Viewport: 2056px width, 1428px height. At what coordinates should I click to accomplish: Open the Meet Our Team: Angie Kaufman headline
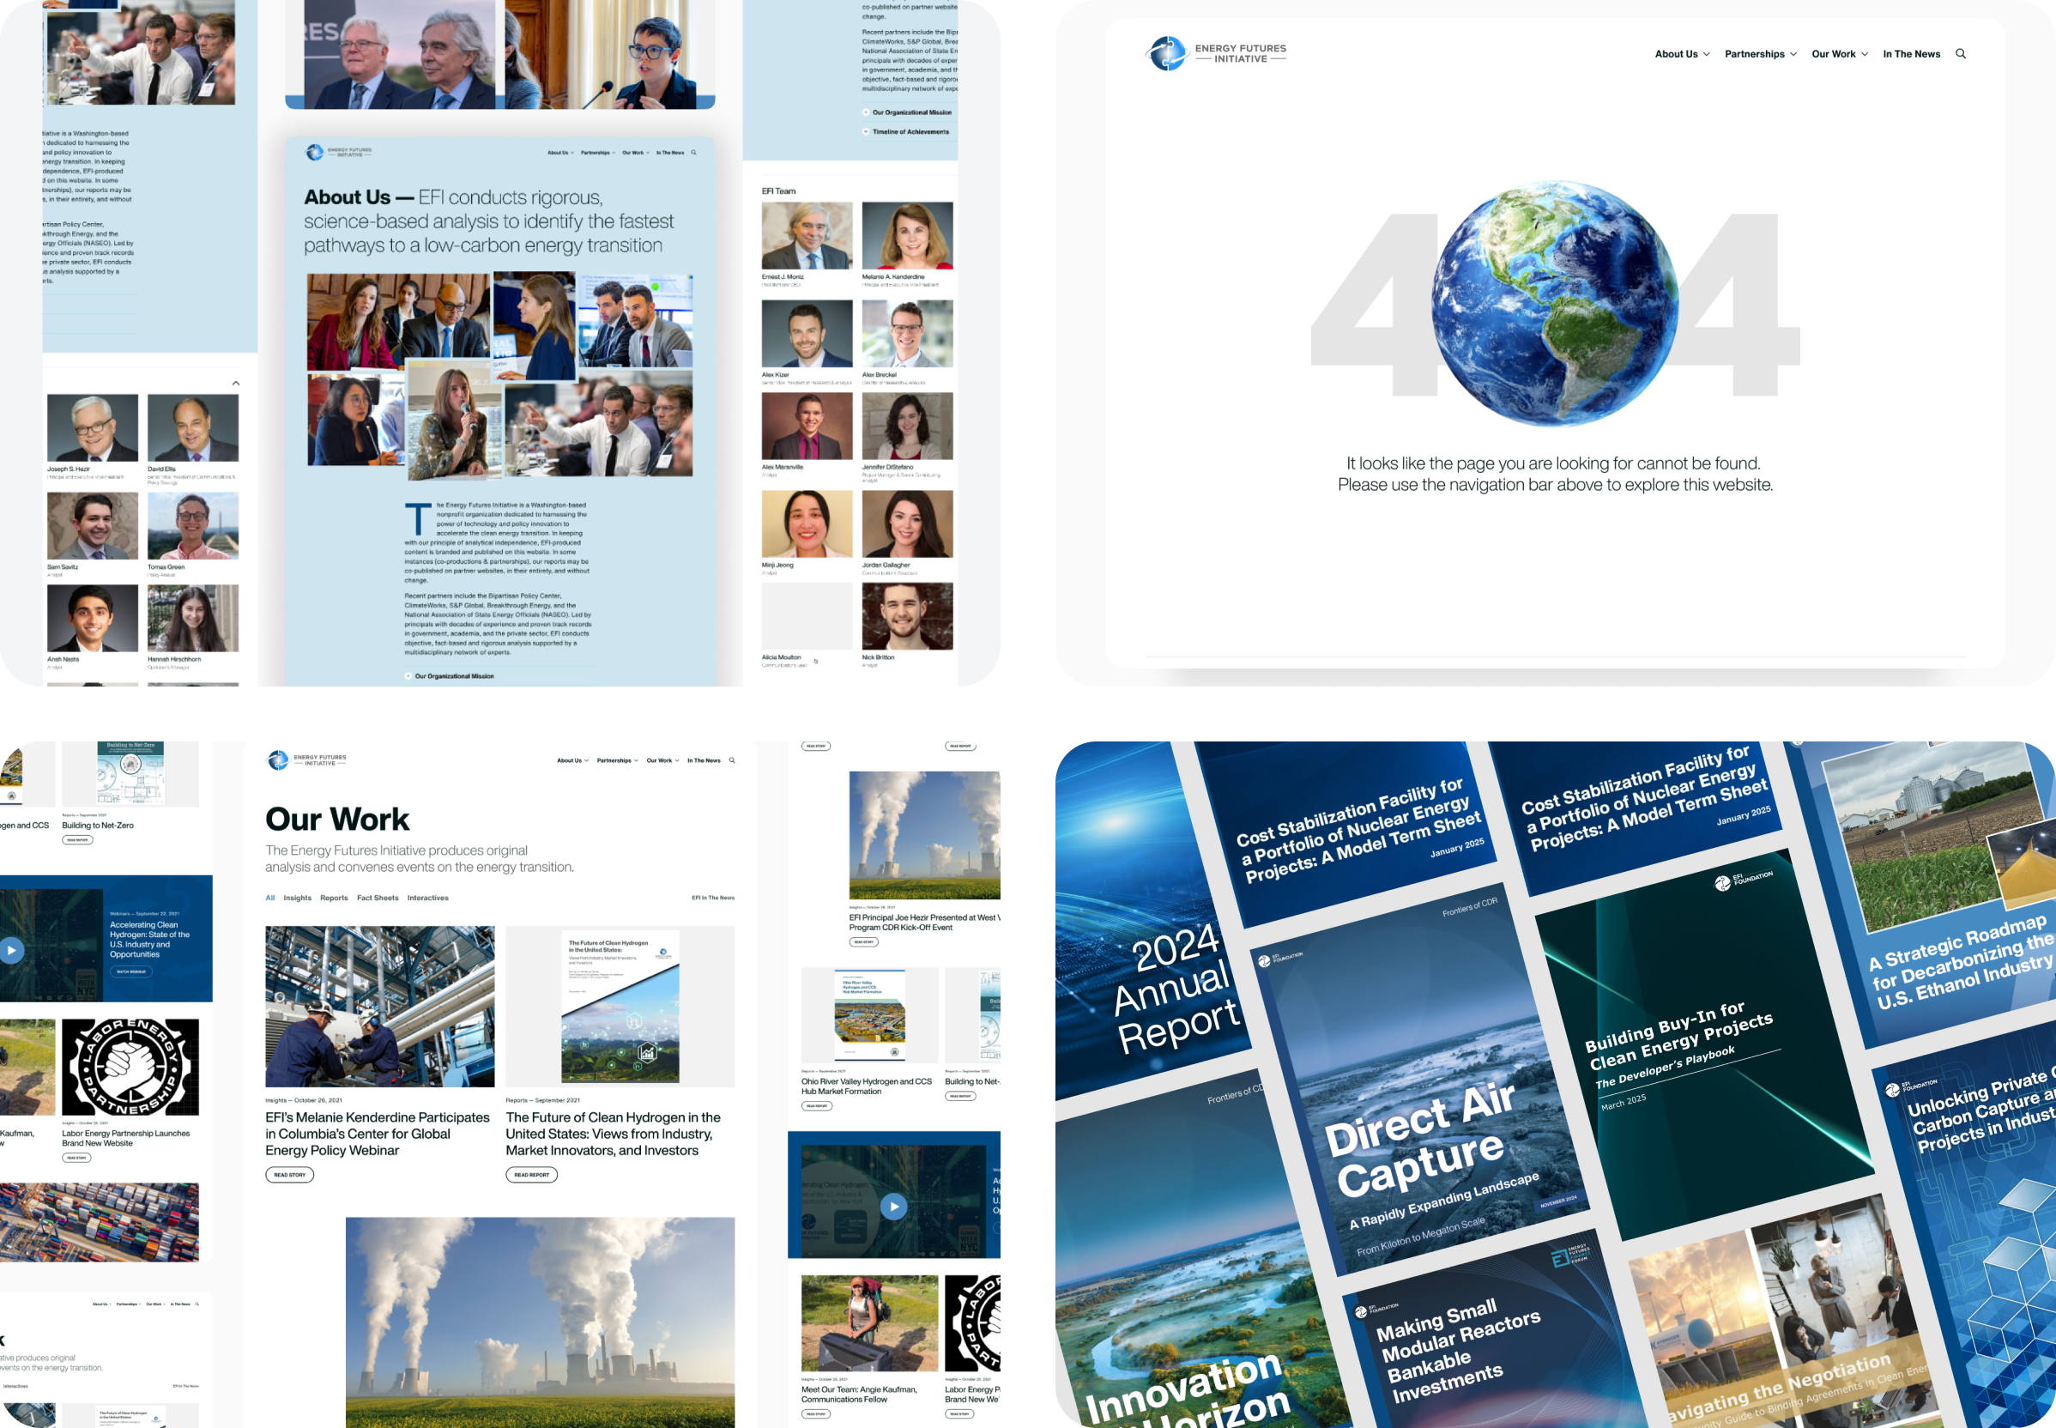pos(859,1394)
